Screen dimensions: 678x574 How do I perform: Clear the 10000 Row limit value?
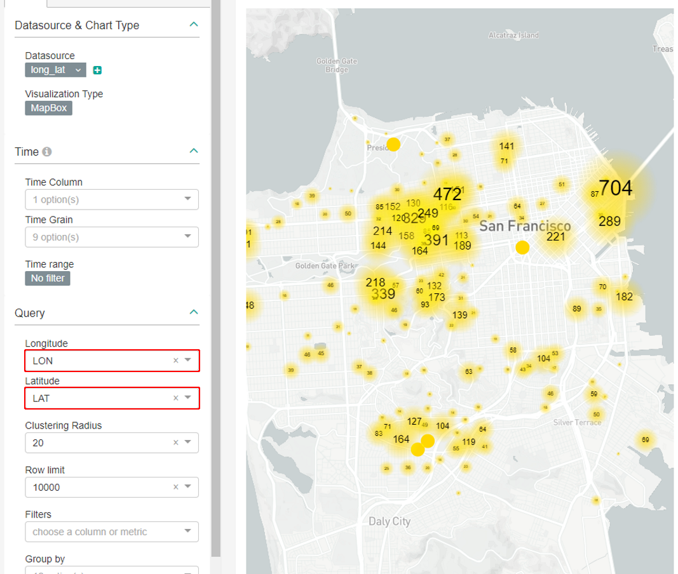click(x=175, y=487)
